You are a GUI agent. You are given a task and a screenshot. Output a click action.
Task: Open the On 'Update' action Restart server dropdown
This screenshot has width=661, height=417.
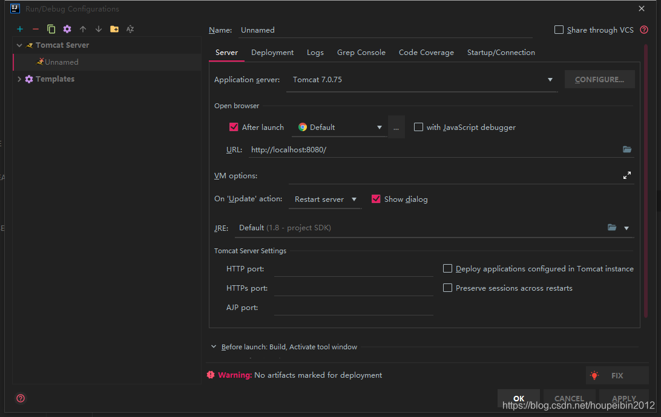tap(325, 199)
